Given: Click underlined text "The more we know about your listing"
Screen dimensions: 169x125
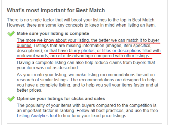Looking at the screenshot, I should 53,40.
